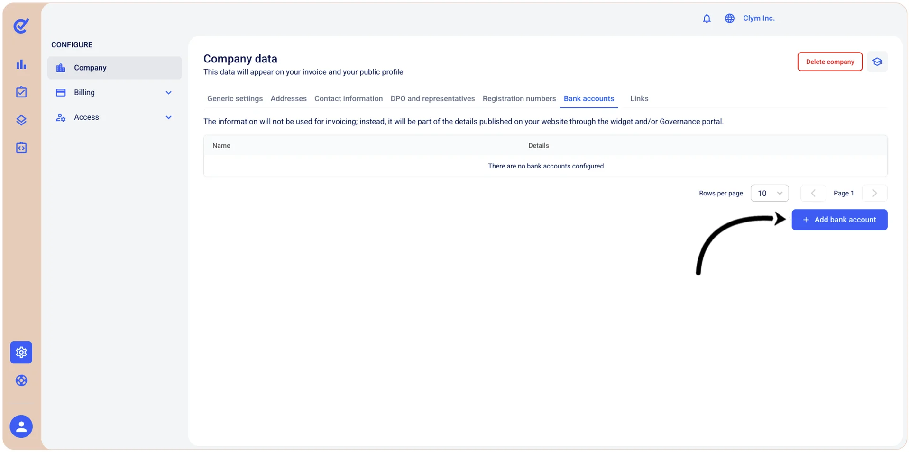The width and height of the screenshot is (909, 452).
Task: Click the Page 1 indicator
Action: point(844,193)
